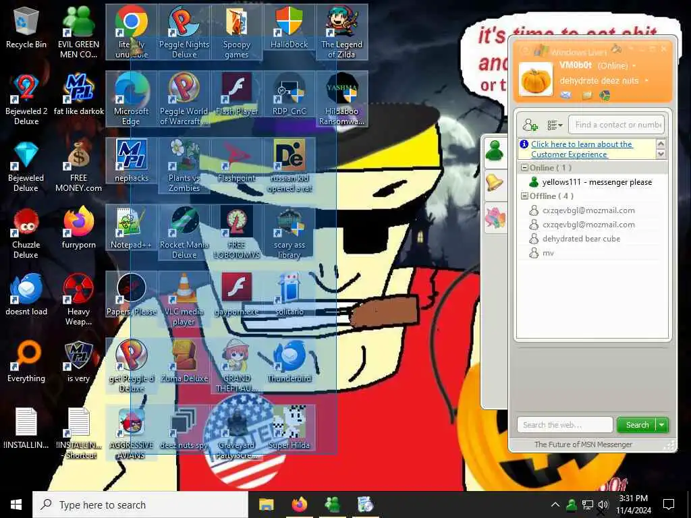
Task: Click the scroll down arrow in notification banner
Action: tap(661, 154)
